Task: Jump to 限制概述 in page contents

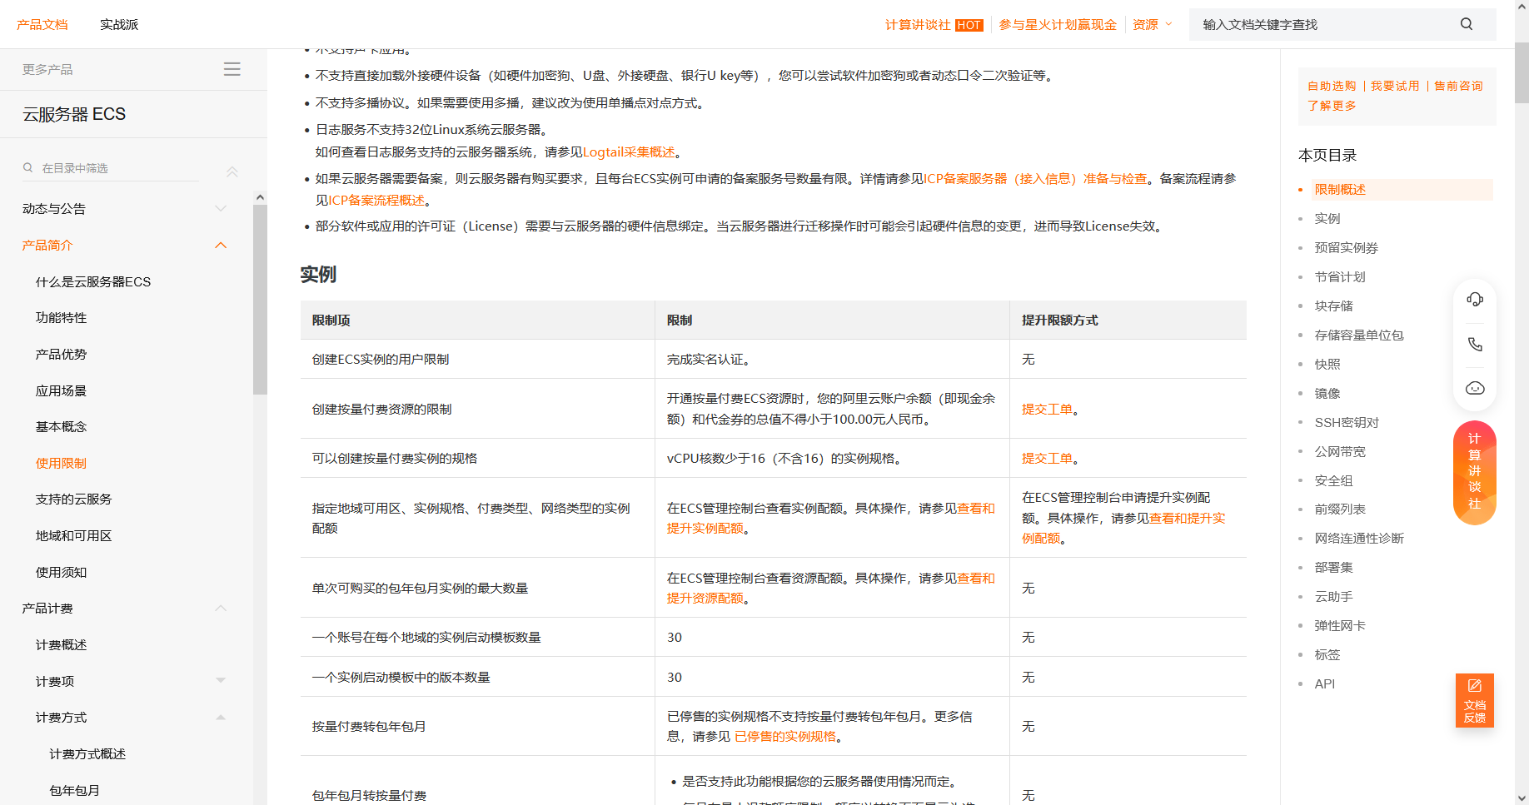Action: pyautogui.click(x=1340, y=189)
